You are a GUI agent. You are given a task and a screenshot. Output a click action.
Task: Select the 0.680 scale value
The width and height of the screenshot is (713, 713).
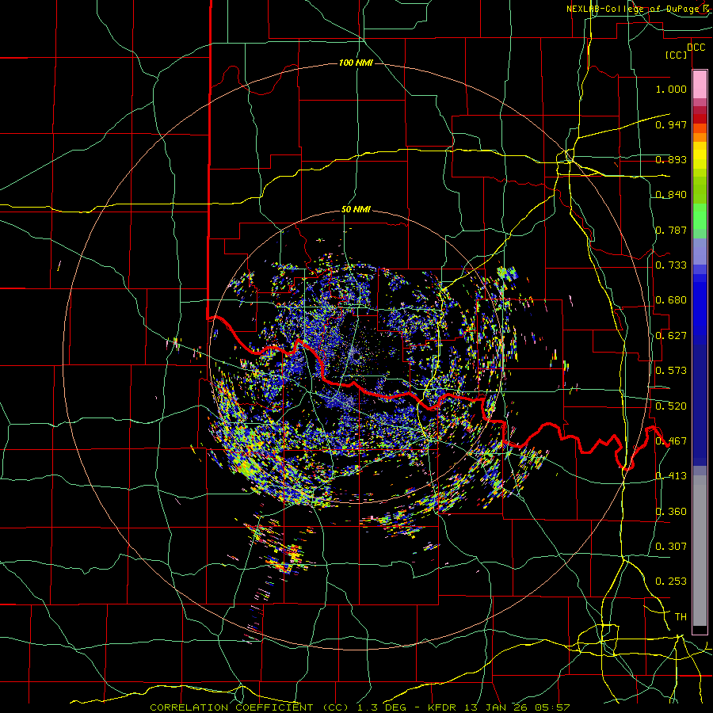(x=671, y=300)
